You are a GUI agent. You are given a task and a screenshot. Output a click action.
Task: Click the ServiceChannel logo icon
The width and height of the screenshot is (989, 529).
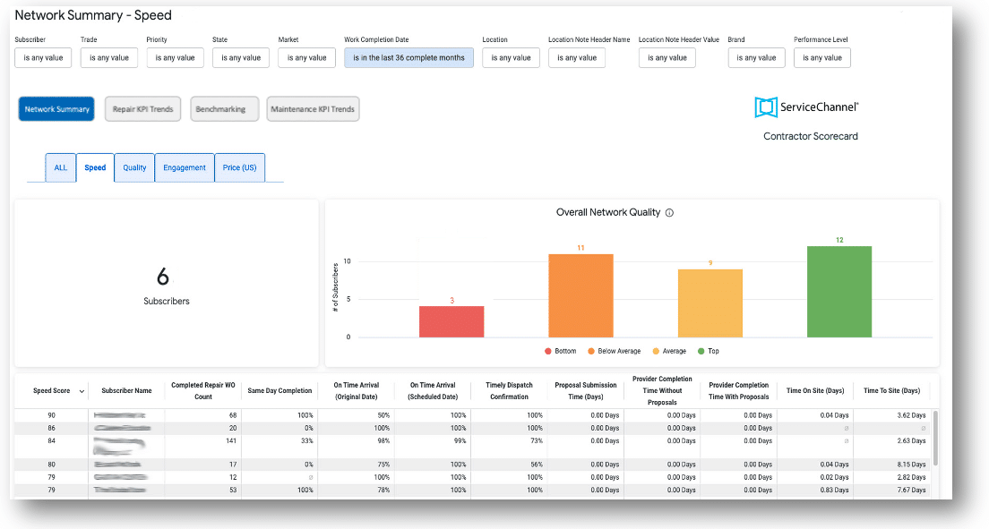pyautogui.click(x=766, y=107)
